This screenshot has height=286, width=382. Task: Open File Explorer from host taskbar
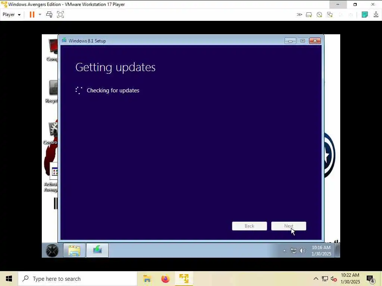click(147, 279)
